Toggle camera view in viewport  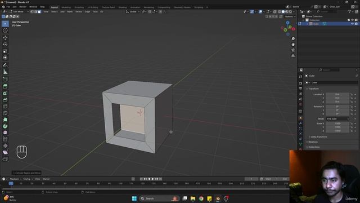coord(293,50)
